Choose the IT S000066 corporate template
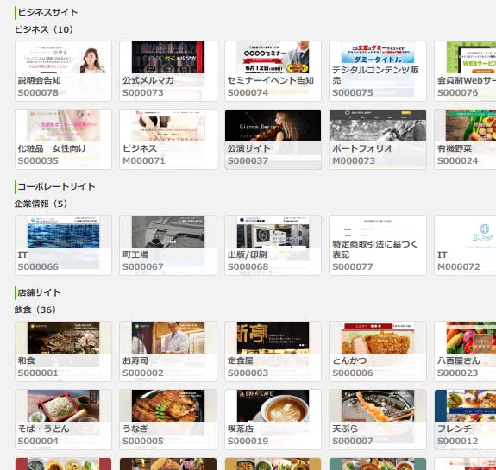 click(x=63, y=246)
